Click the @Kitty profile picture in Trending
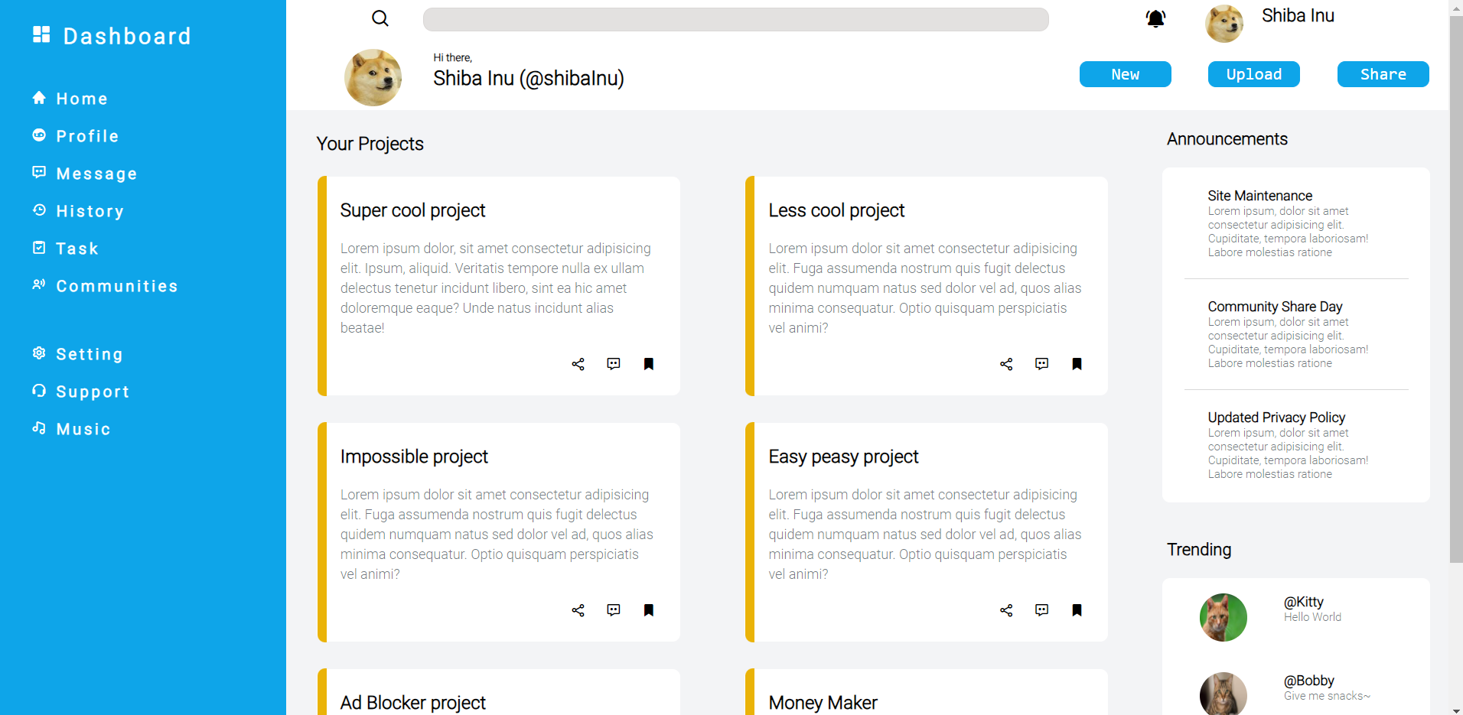 tap(1222, 617)
